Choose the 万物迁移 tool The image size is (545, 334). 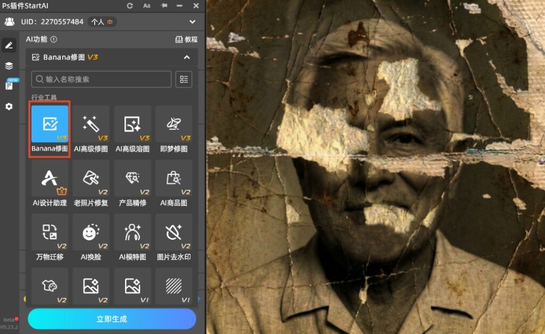pyautogui.click(x=49, y=238)
